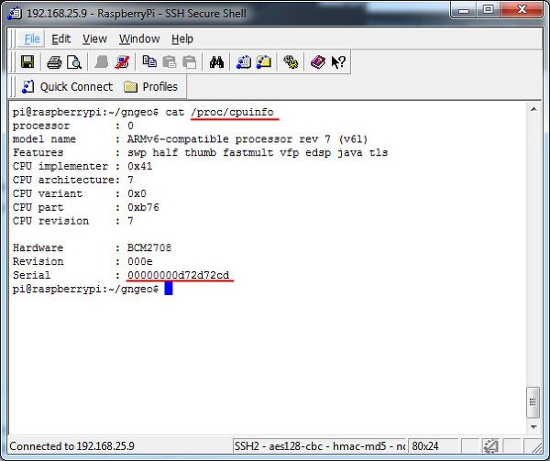
Task: Open a New Terminal Window icon
Action: point(244,62)
